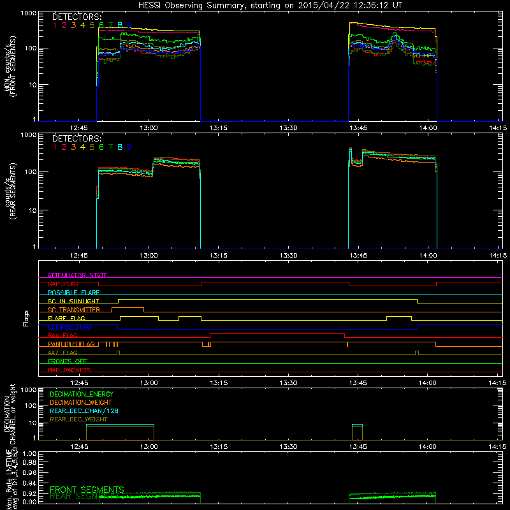The height and width of the screenshot is (510, 510).
Task: Click the 0.90 livetime y-tick
Action: [x=29, y=502]
